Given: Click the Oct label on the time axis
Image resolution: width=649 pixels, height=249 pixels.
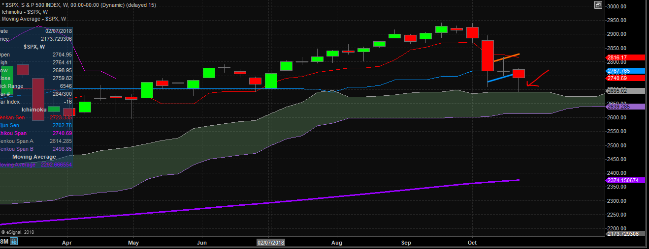Looking at the screenshot, I should click(472, 243).
